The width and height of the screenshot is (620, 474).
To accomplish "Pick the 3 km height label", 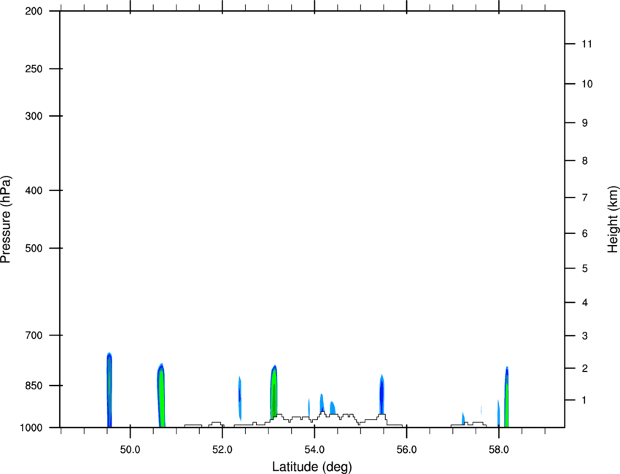I will point(585,335).
